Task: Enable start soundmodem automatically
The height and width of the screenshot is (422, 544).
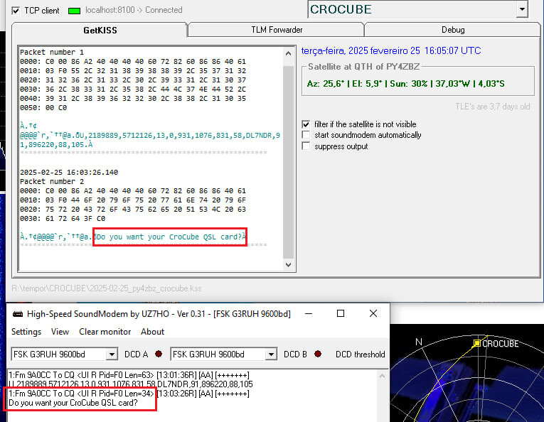Action: 306,135
